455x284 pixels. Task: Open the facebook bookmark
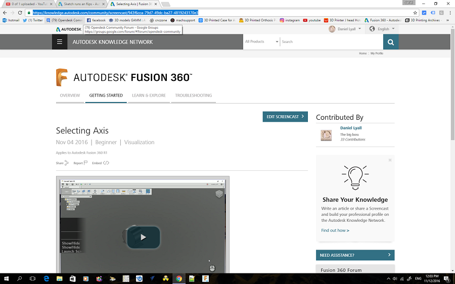coord(97,20)
